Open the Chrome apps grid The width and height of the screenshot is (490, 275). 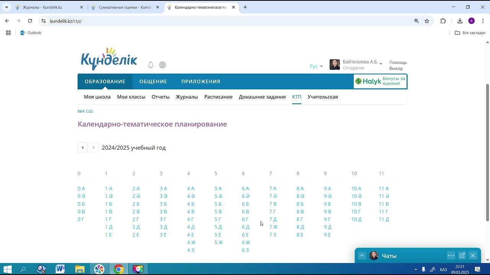(8, 33)
